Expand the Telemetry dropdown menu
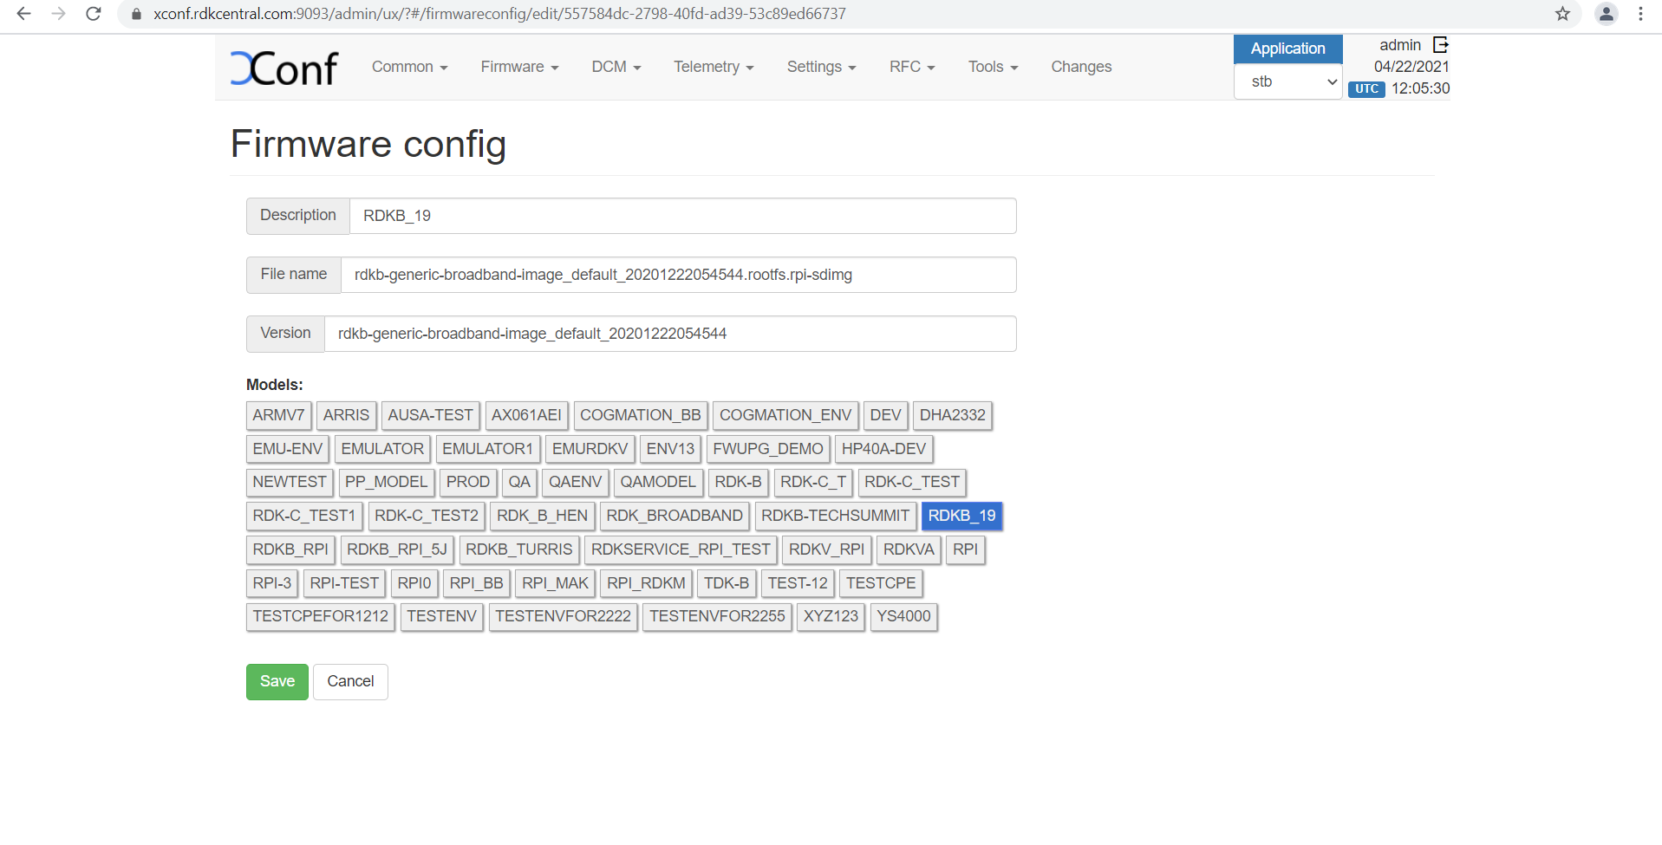Screen dimensions: 1662x845 point(713,67)
